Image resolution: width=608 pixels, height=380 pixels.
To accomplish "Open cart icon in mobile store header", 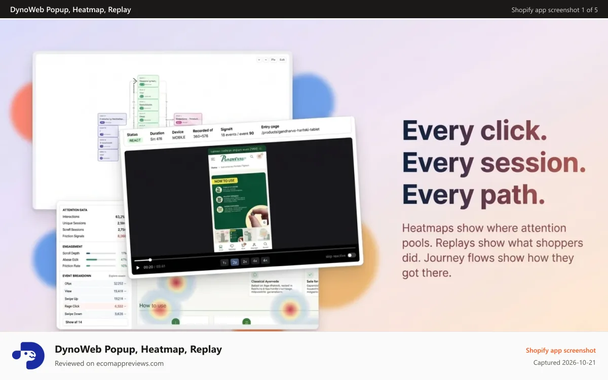I will pos(259,156).
